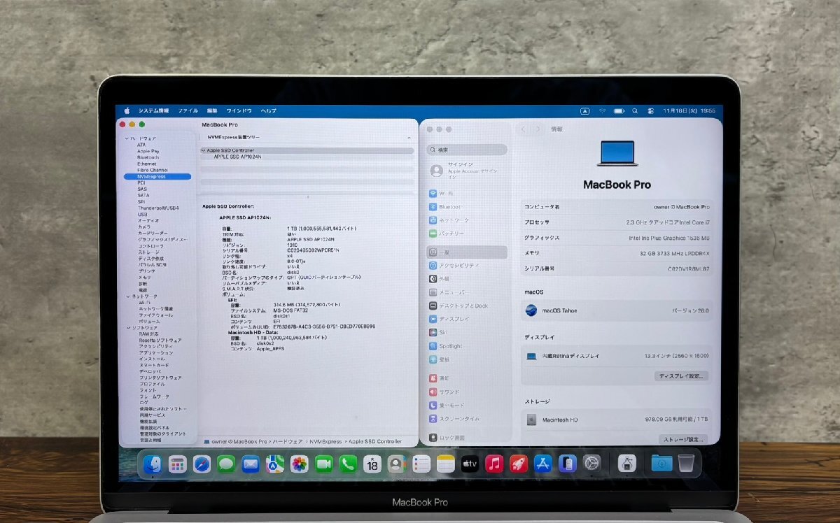Viewport: 840px width, 523px height.
Task: Open ロック画面 lock screen settings
Action: click(467, 438)
